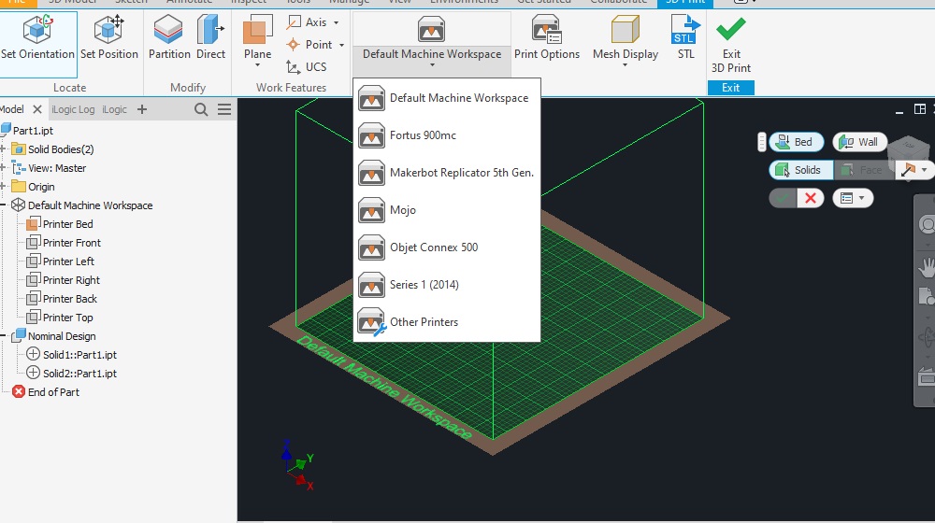This screenshot has width=935, height=523.
Task: Open Other Printers option
Action: tap(447, 322)
